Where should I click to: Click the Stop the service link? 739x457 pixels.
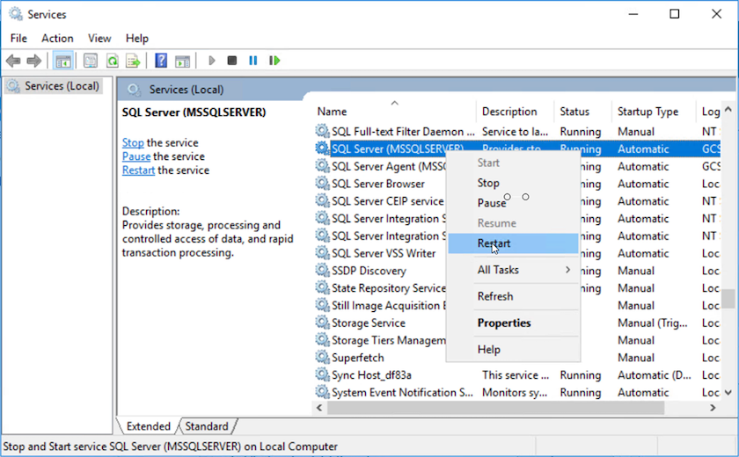(133, 142)
